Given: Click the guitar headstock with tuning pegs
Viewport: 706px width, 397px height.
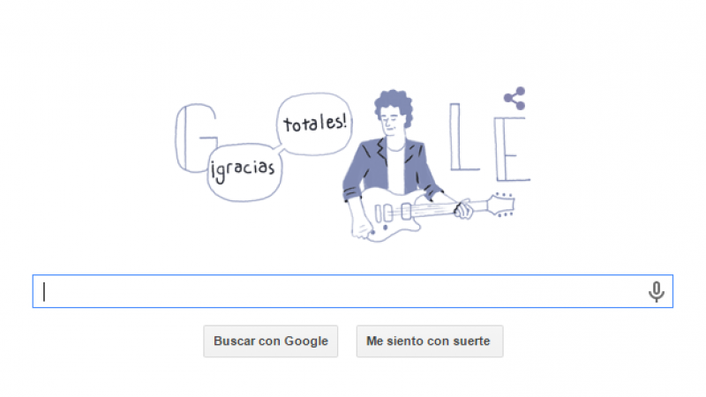Looking at the screenshot, I should (500, 205).
